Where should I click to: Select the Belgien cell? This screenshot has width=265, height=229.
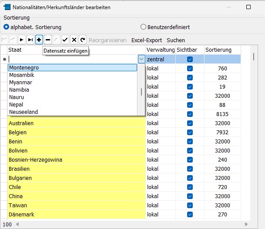click(x=77, y=132)
